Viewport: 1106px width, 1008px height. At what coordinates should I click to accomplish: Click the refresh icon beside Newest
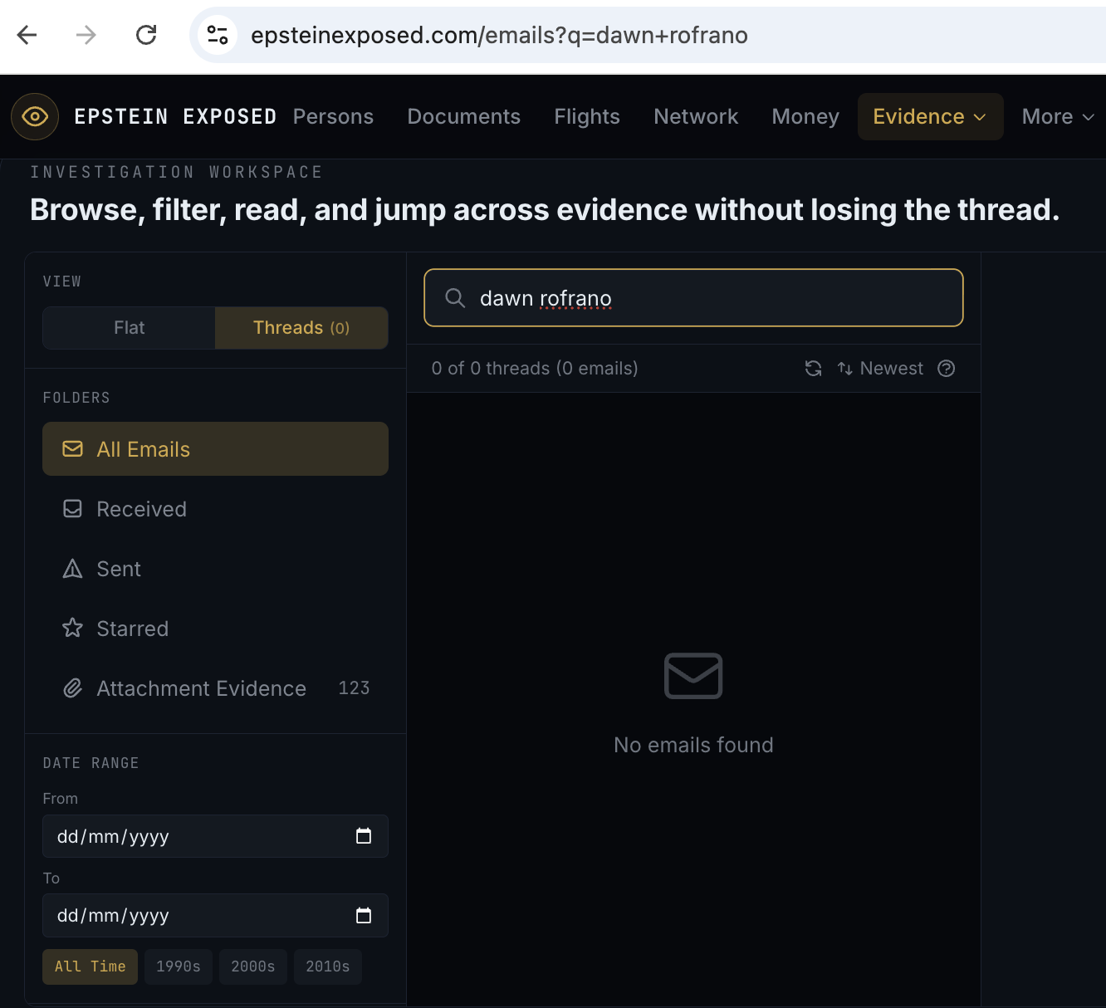pyautogui.click(x=813, y=369)
